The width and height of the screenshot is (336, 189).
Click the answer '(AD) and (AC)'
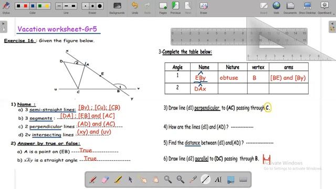tap(97, 124)
